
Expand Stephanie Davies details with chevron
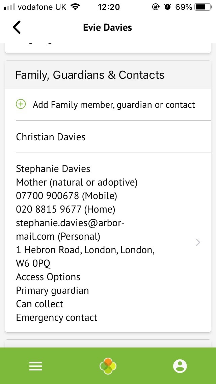tap(198, 242)
